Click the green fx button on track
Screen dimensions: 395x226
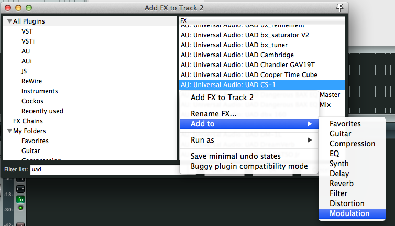(x=20, y=199)
